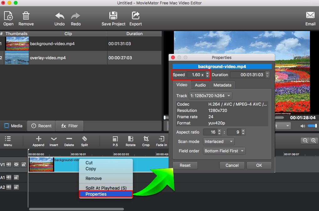Switch to the Audio tab in Properties
The width and height of the screenshot is (319, 211).
point(200,85)
